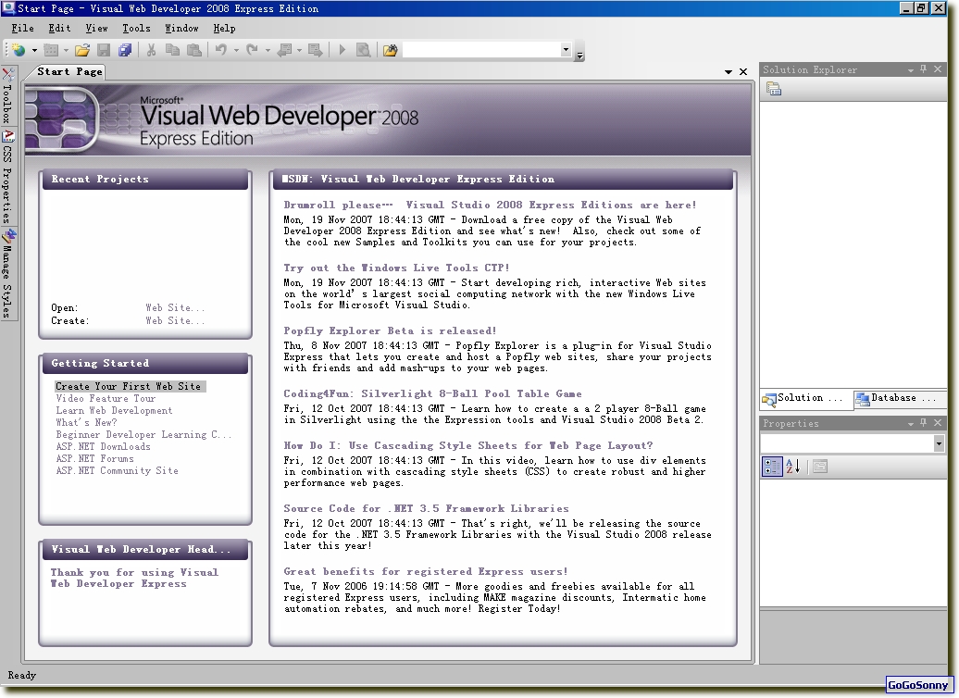The height and width of the screenshot is (698, 959).
Task: Click the Open Web Site link in Recent Projects
Action: 175,308
